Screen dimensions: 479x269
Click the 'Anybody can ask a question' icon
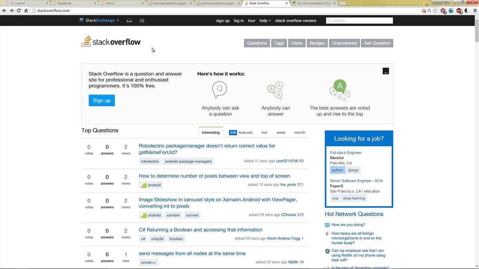point(220,90)
